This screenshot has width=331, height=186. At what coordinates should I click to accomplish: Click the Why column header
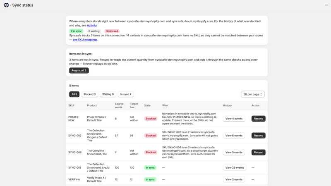(x=165, y=105)
